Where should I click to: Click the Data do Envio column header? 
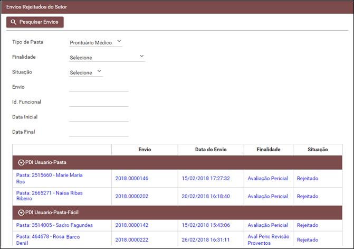211,150
